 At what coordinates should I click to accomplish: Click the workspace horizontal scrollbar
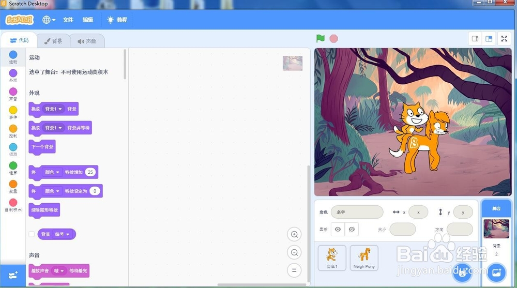(x=262, y=285)
